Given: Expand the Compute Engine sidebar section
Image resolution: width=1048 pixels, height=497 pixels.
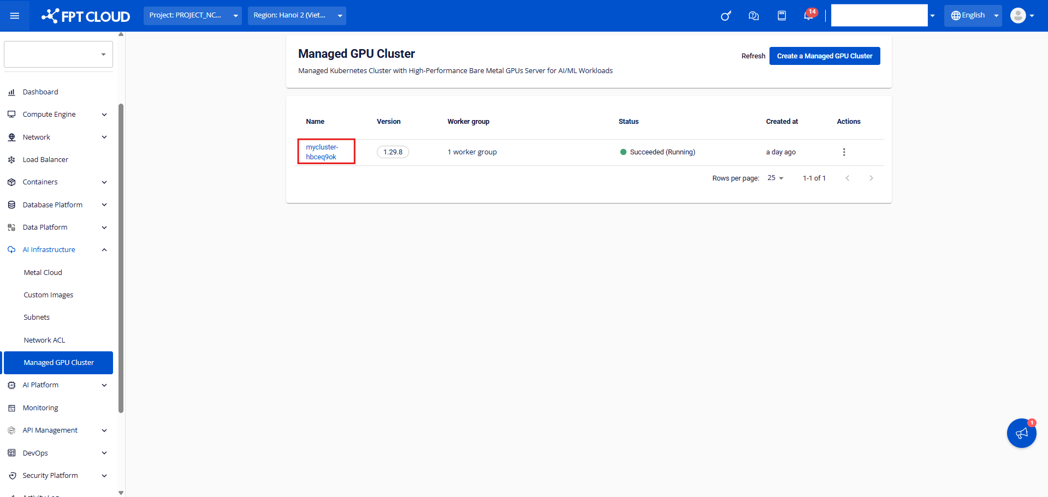Looking at the screenshot, I should pyautogui.click(x=57, y=115).
